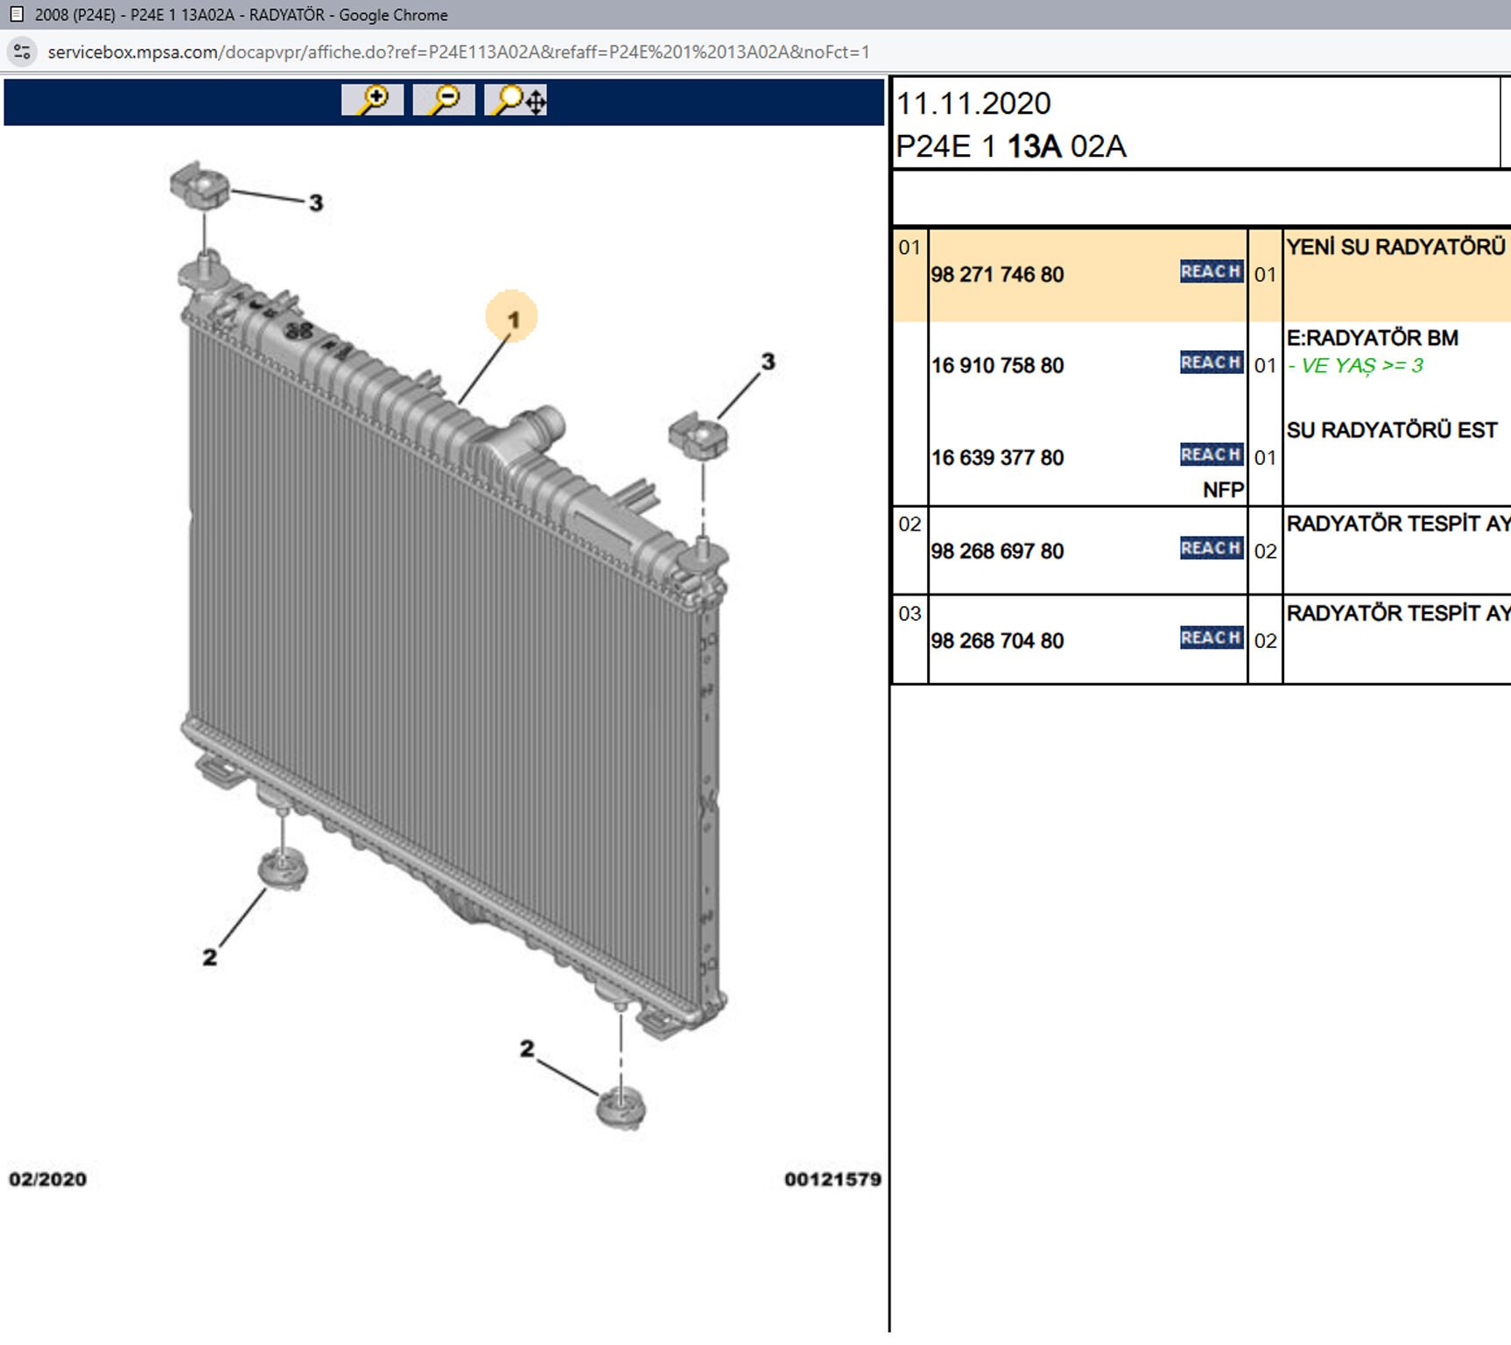Click the E:RADYATÖR BM description text
Viewport: 1511px width, 1345px height.
click(1372, 339)
